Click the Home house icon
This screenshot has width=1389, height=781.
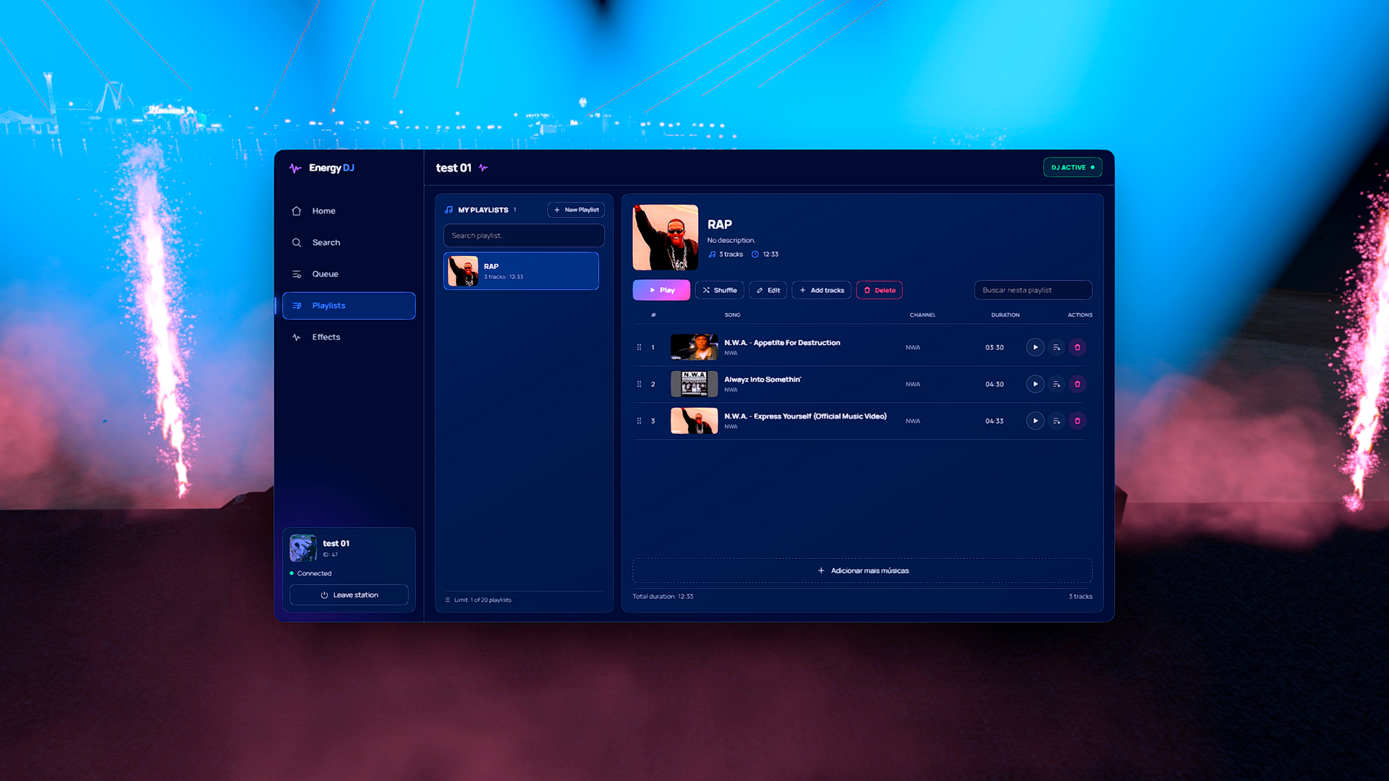297,211
